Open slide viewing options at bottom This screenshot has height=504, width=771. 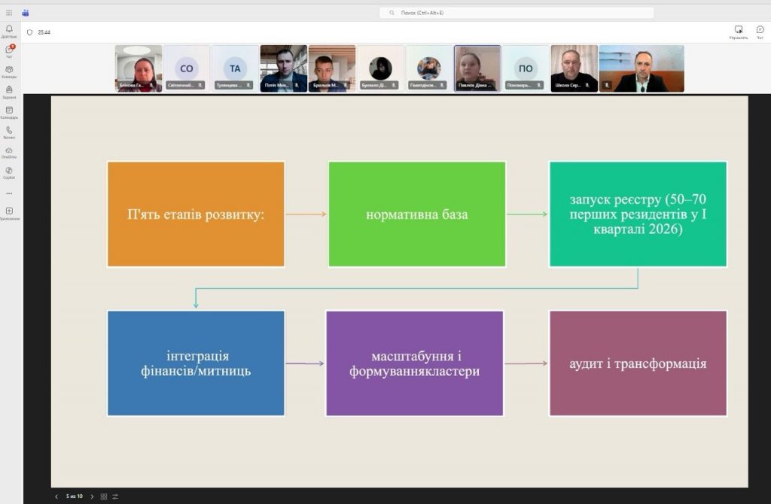115,496
